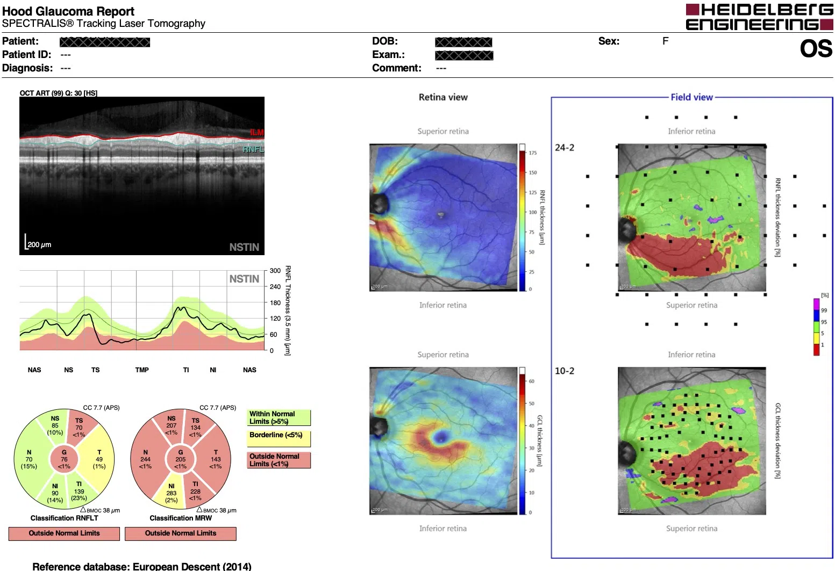
Task: Click the Heidelberg Engineering logo
Action: click(x=759, y=17)
